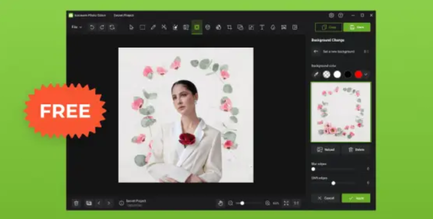Adjust the zoom level slider
Viewport: 433px width, 219px height.
pos(249,203)
